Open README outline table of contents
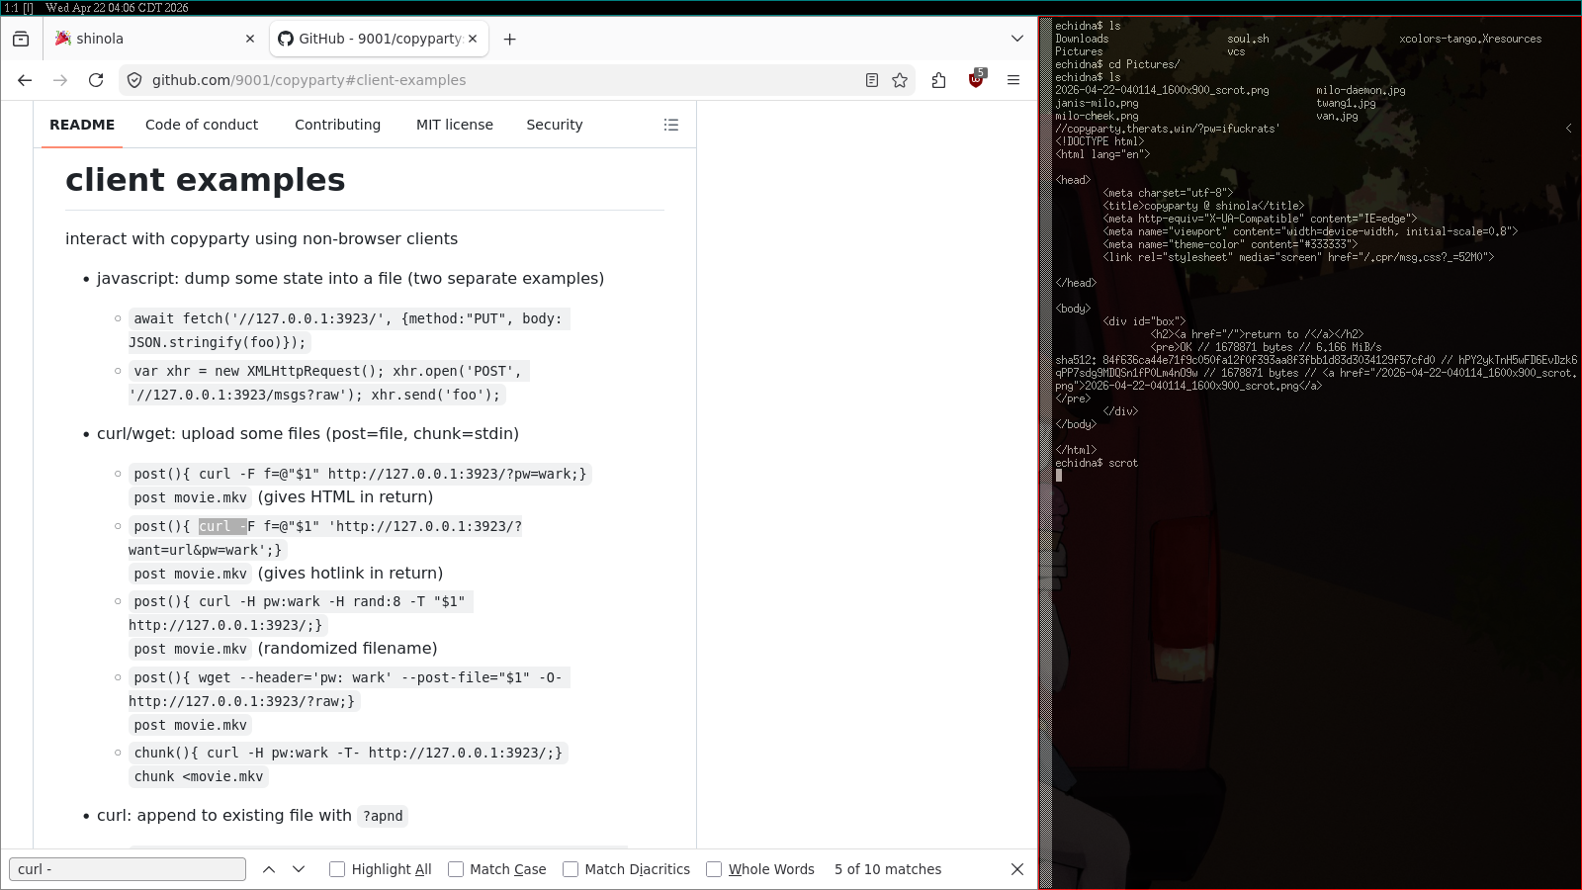Viewport: 1582px width, 890px height. [671, 125]
